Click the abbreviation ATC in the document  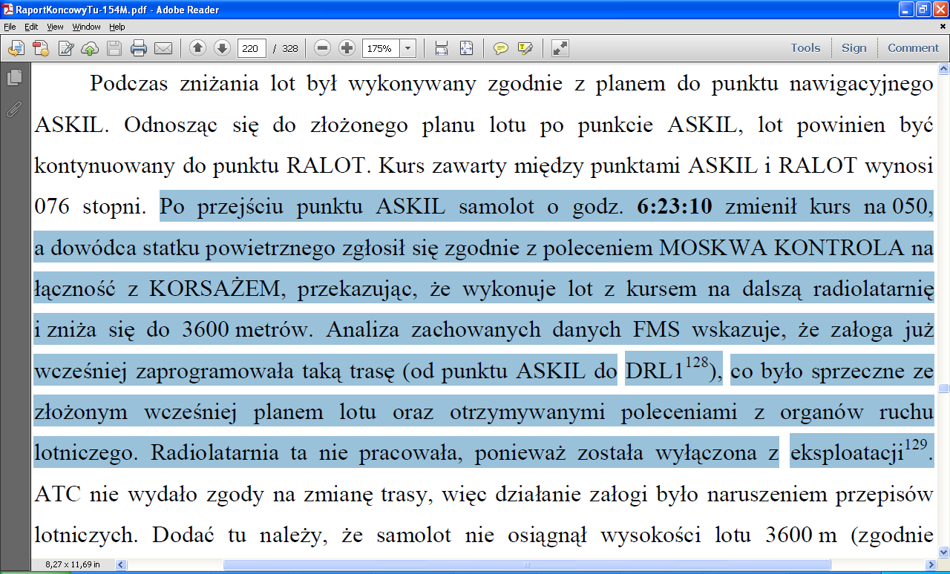[58, 495]
